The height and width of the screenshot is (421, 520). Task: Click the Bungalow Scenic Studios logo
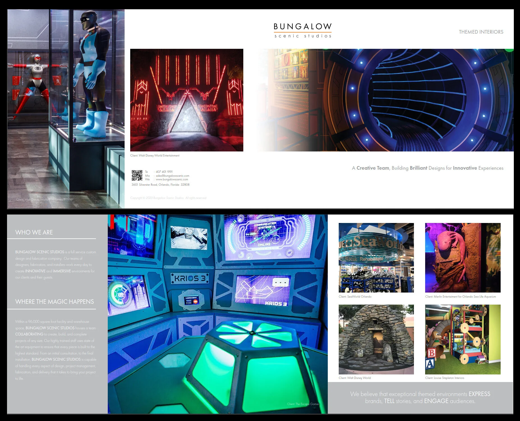coord(303,30)
